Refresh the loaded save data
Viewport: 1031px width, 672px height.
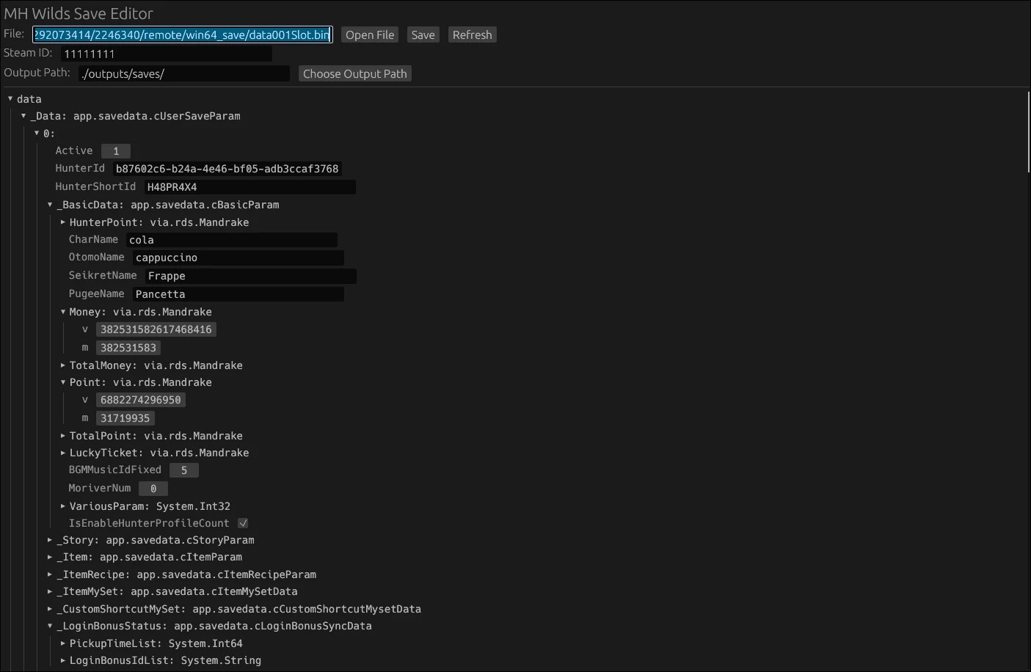click(x=472, y=35)
